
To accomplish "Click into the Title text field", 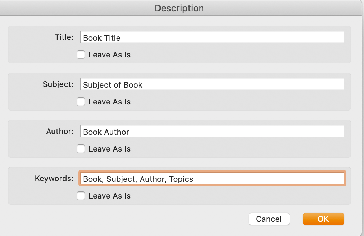I will click(212, 37).
